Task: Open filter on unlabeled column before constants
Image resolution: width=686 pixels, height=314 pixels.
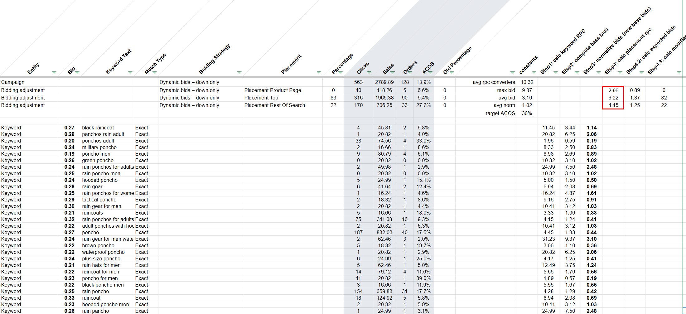Action: tap(512, 73)
